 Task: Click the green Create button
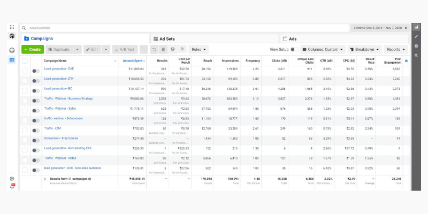[x=33, y=49]
